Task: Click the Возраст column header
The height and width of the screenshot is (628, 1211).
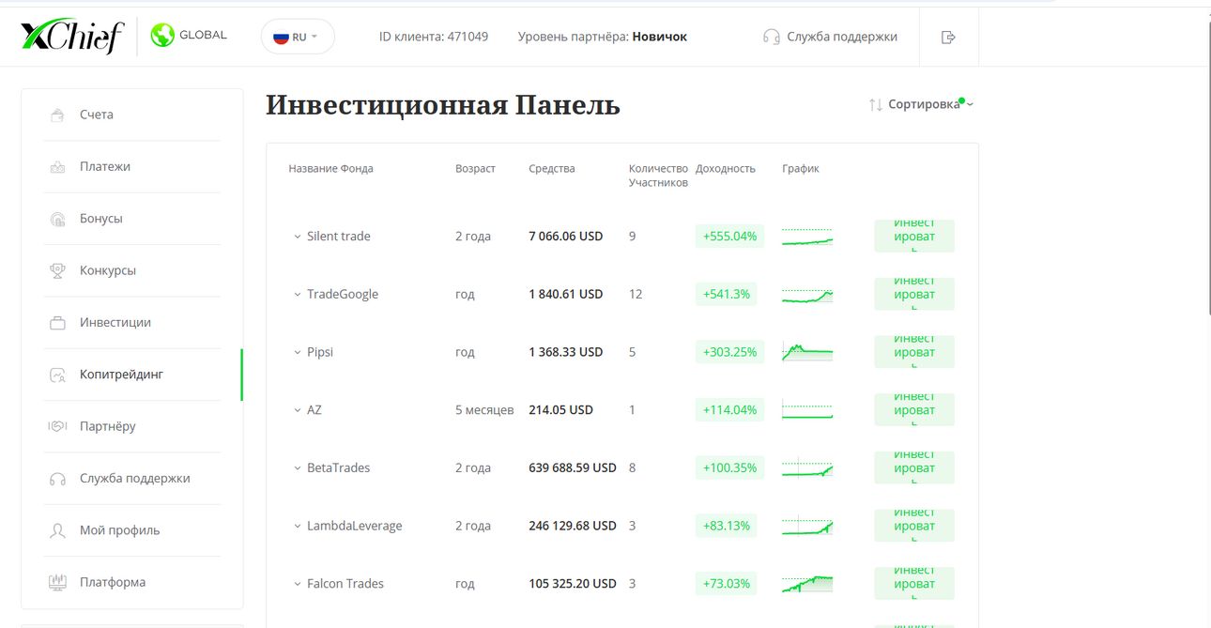Action: click(475, 169)
